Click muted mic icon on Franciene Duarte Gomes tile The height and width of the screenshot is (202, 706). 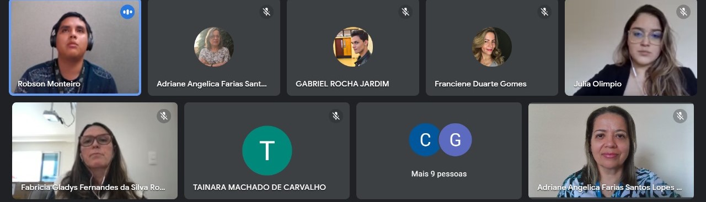click(544, 12)
